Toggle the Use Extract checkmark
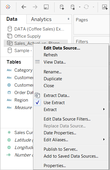 click(x=37, y=102)
